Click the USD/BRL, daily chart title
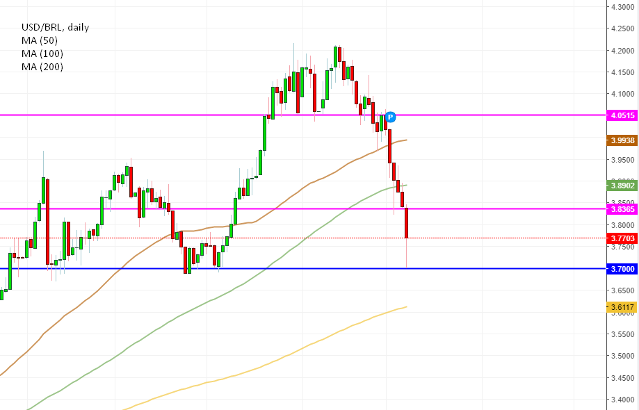 [55, 28]
